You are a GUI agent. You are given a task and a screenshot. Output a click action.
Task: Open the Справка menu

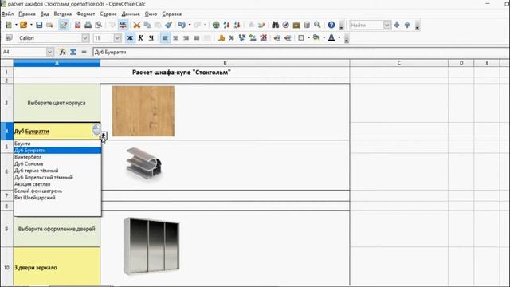pos(172,14)
